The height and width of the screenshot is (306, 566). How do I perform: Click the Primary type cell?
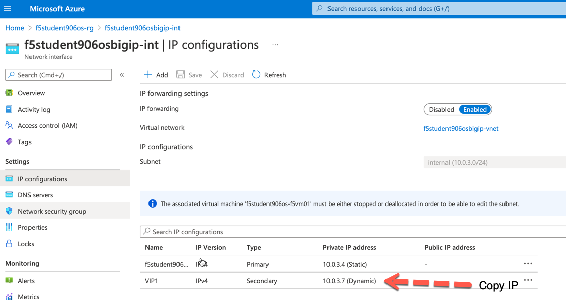[x=258, y=264]
